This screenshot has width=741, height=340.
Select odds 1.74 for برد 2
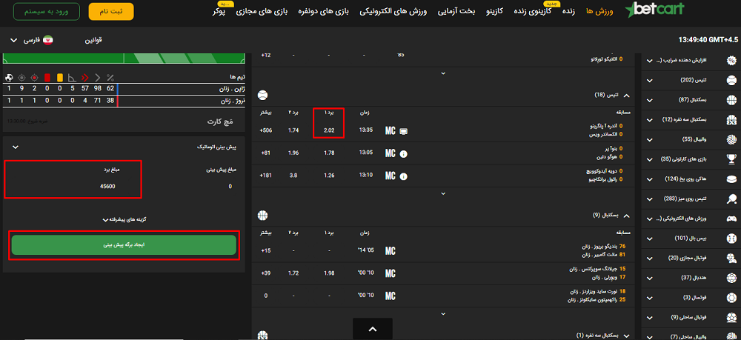[x=294, y=130]
